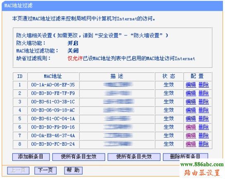Image resolution: width=225 pixels, height=179 pixels.
Task: Click 使所有条目生效 button
Action: pyautogui.click(x=79, y=157)
